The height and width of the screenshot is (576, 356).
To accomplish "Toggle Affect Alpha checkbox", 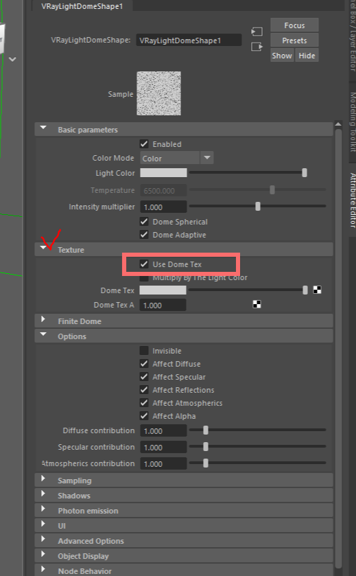I will click(x=144, y=416).
